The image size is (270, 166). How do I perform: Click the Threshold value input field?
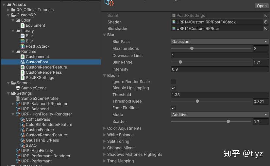point(220,95)
